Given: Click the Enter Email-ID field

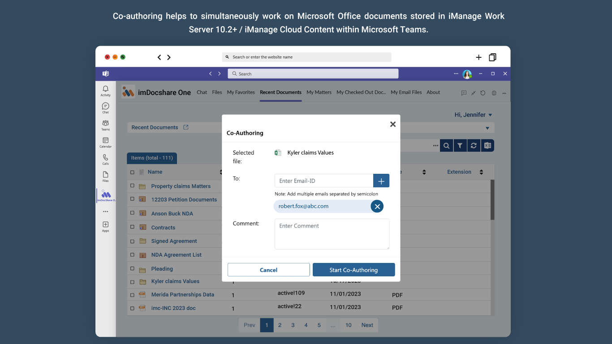Looking at the screenshot, I should tap(324, 181).
